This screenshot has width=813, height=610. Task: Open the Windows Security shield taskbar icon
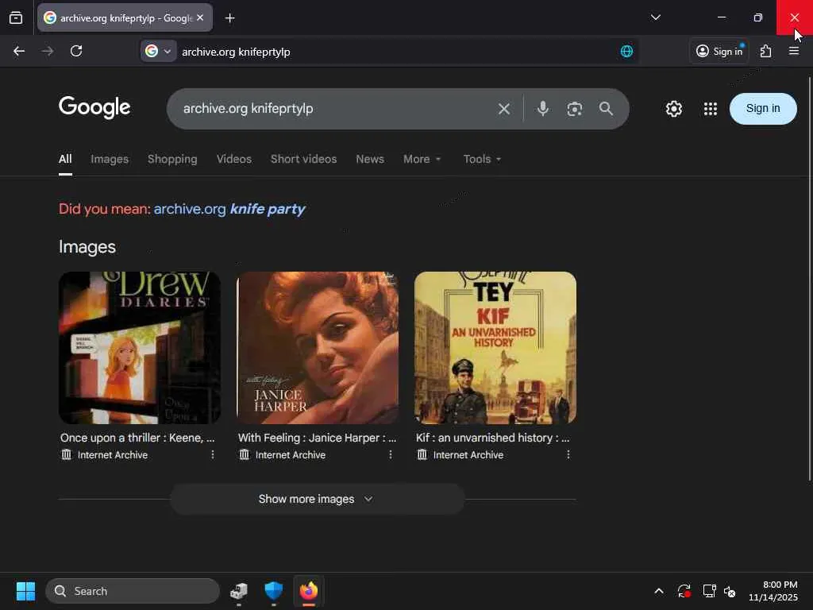coord(273,591)
